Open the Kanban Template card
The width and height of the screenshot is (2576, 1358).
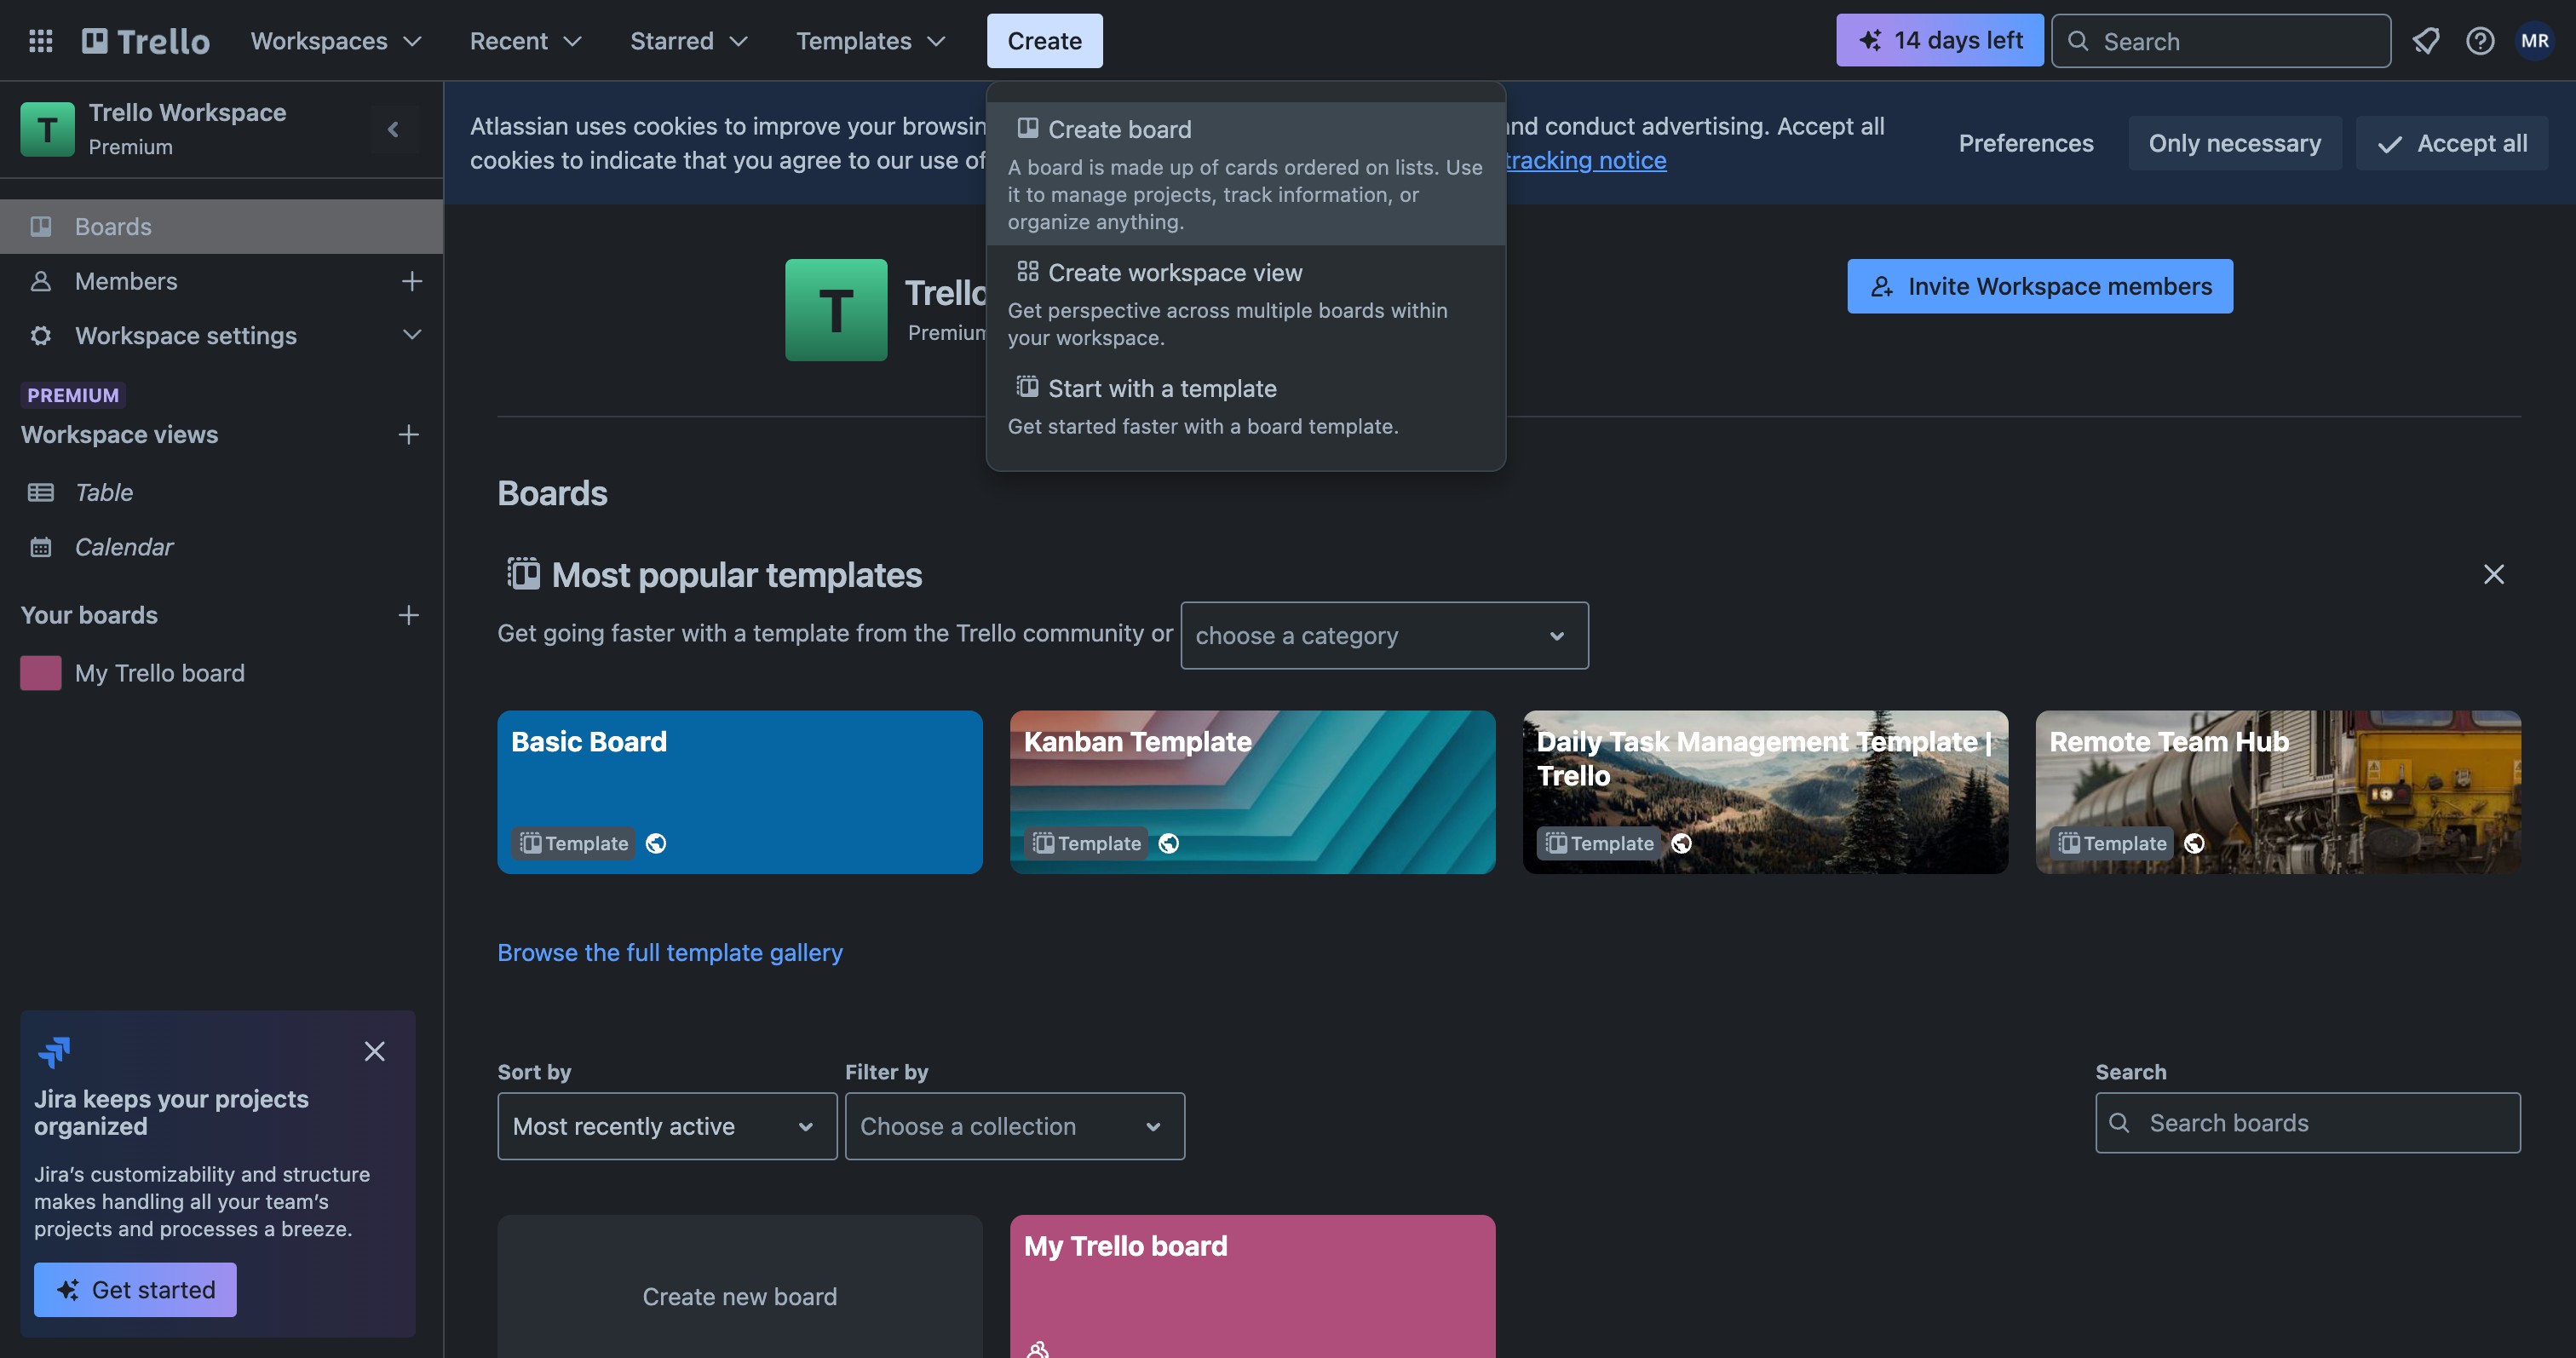pyautogui.click(x=1252, y=792)
